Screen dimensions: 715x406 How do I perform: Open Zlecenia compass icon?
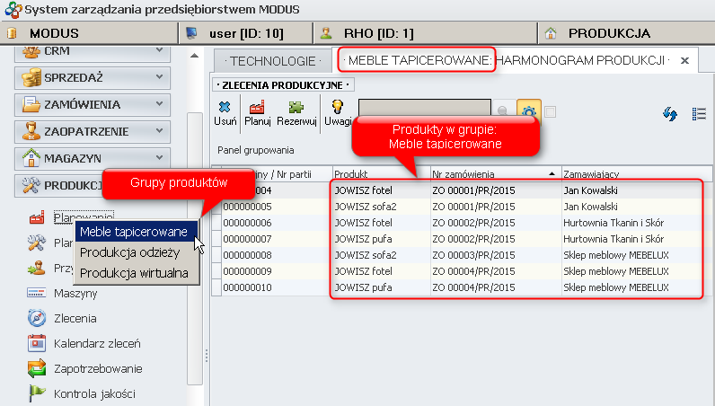coord(37,318)
